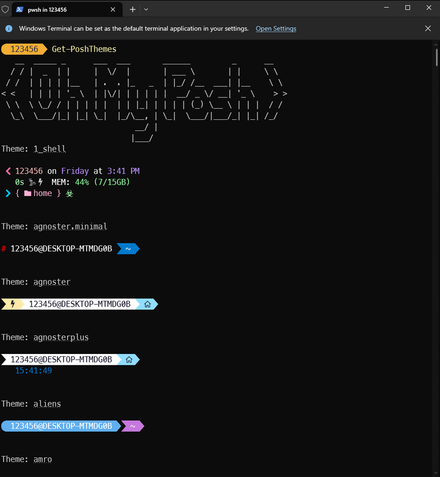
Task: Click the green biohazard icon after the home segment
Action: [69, 193]
